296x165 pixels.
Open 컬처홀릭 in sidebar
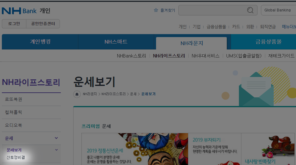31,112
